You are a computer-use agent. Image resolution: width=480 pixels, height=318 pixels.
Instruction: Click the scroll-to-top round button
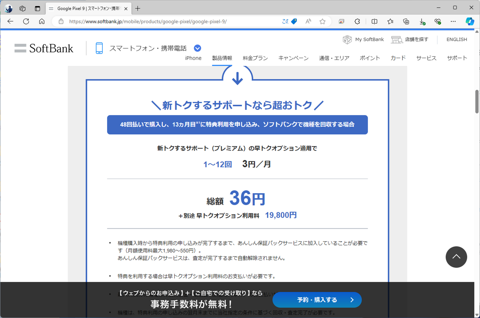tap(456, 257)
